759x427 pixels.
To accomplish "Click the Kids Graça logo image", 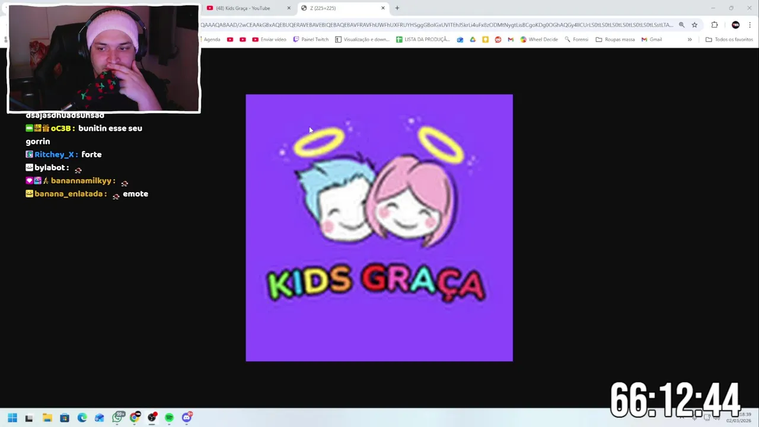I will tap(379, 228).
